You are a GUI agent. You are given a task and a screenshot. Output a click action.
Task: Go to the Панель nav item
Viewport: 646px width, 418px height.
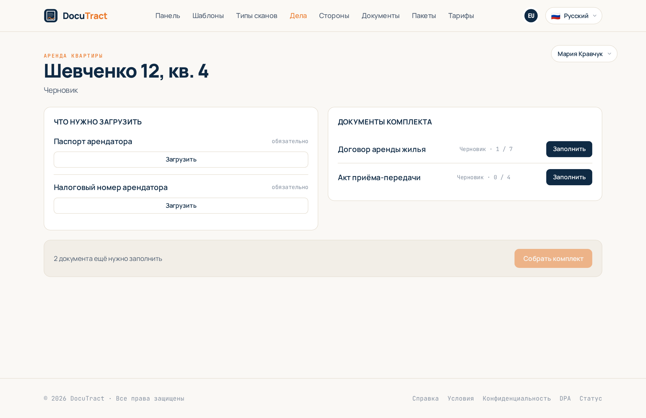(x=168, y=16)
